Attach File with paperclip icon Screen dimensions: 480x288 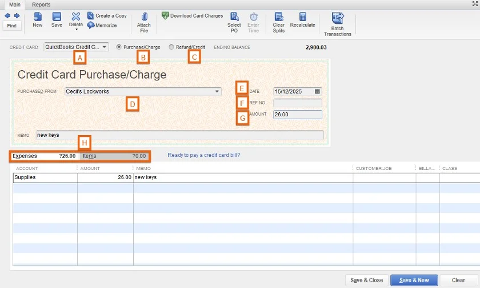144,23
